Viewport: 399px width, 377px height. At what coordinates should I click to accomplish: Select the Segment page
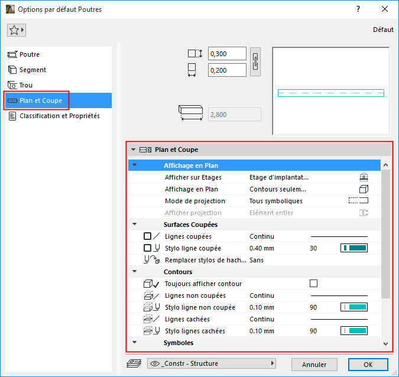[x=59, y=70]
